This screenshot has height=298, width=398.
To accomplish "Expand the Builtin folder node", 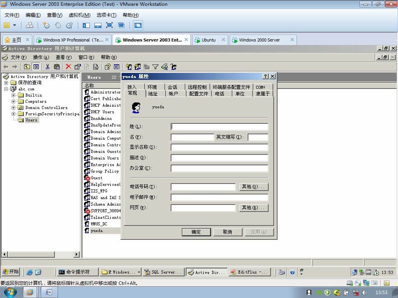I will [14, 95].
